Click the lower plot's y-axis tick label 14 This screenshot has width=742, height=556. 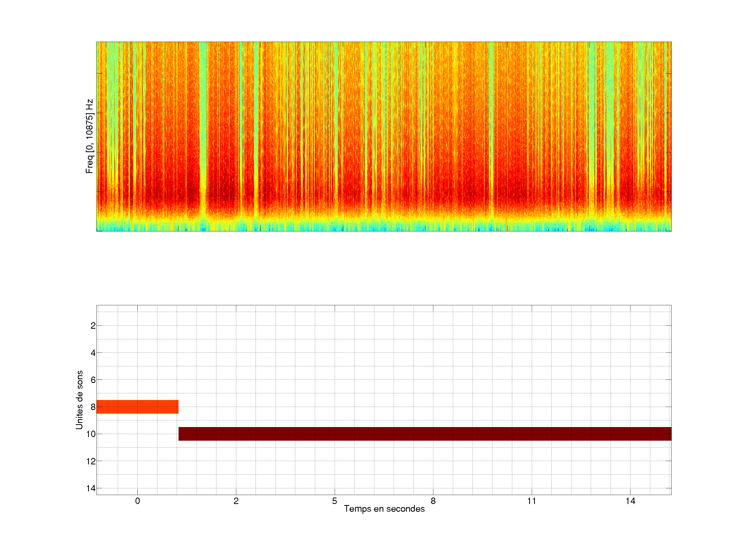click(x=91, y=488)
